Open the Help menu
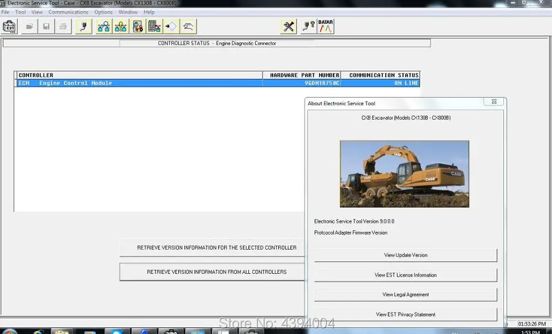 point(149,12)
